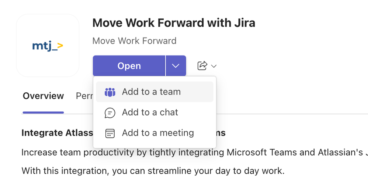
Task: Choose Add to a chat option
Action: point(155,112)
